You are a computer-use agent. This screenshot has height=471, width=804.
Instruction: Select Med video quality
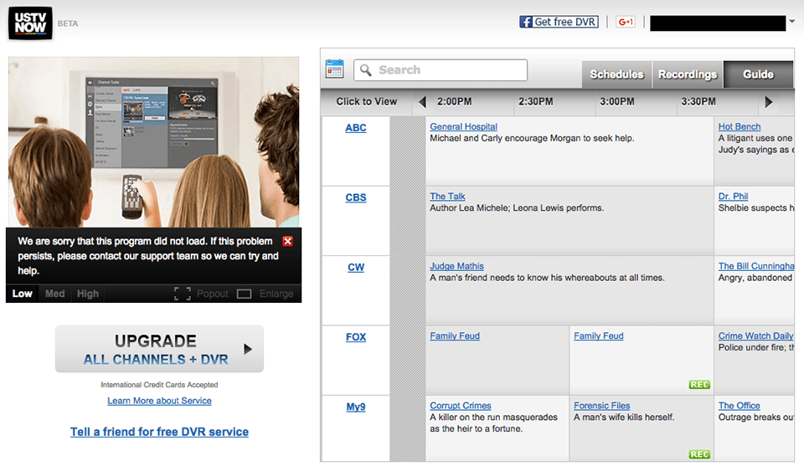click(55, 294)
